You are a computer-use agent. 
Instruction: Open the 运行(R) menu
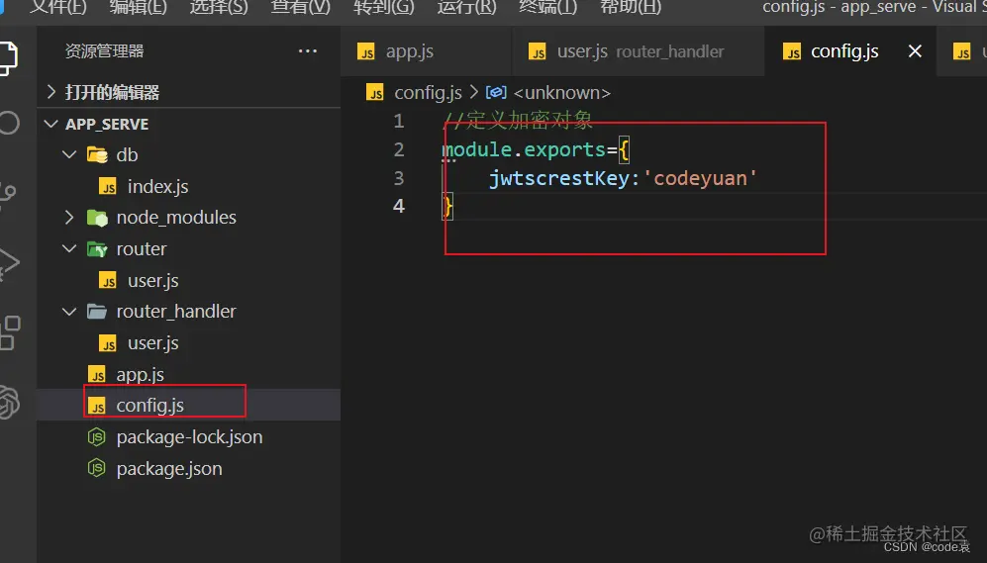[x=466, y=8]
